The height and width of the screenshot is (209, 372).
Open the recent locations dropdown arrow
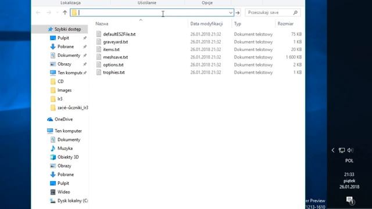click(57, 13)
